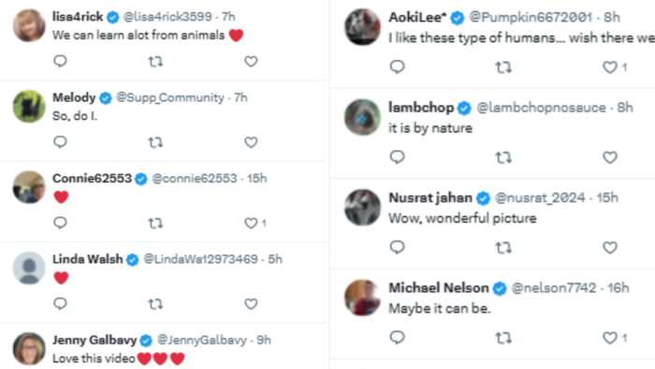The width and height of the screenshot is (655, 369).
Task: Reply to Michael Nelson's tweet
Action: coord(398,337)
